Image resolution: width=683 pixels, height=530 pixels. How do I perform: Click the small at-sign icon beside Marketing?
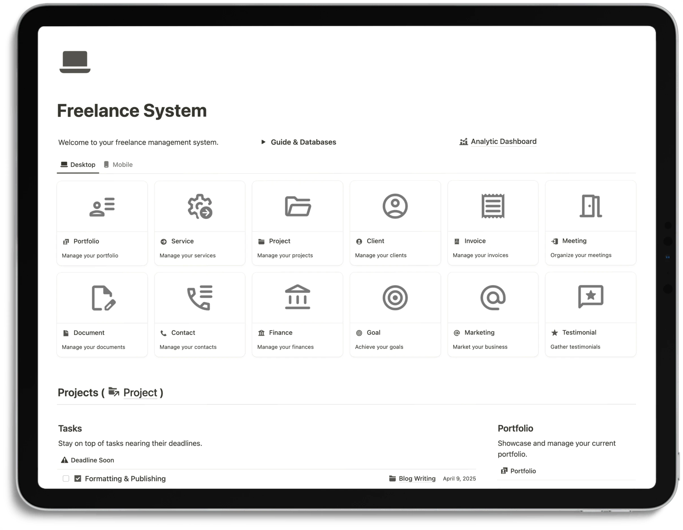click(457, 333)
